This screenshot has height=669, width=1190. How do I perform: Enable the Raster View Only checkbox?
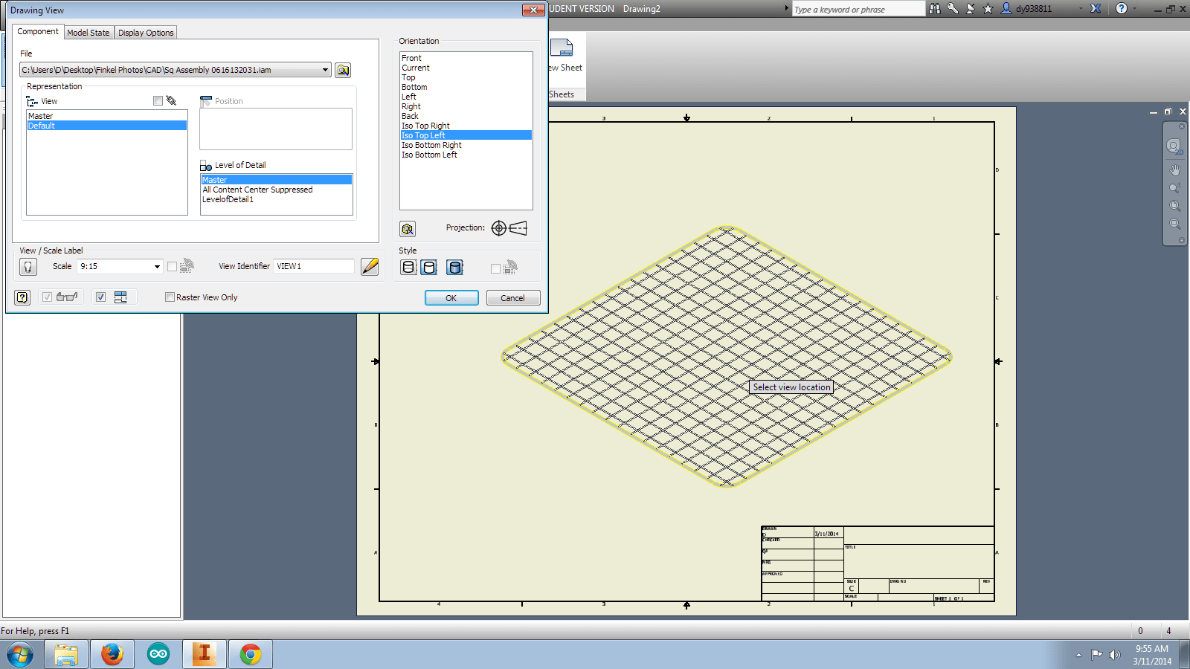[170, 297]
